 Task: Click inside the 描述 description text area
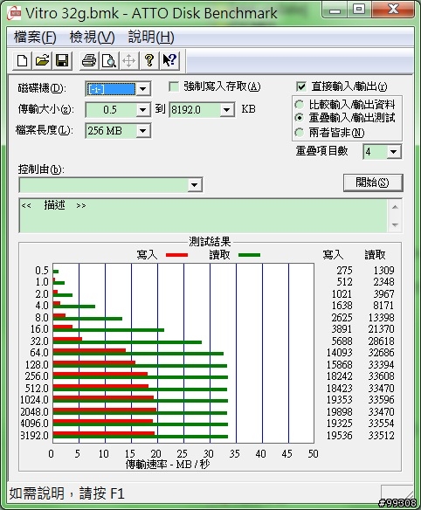pyautogui.click(x=204, y=216)
